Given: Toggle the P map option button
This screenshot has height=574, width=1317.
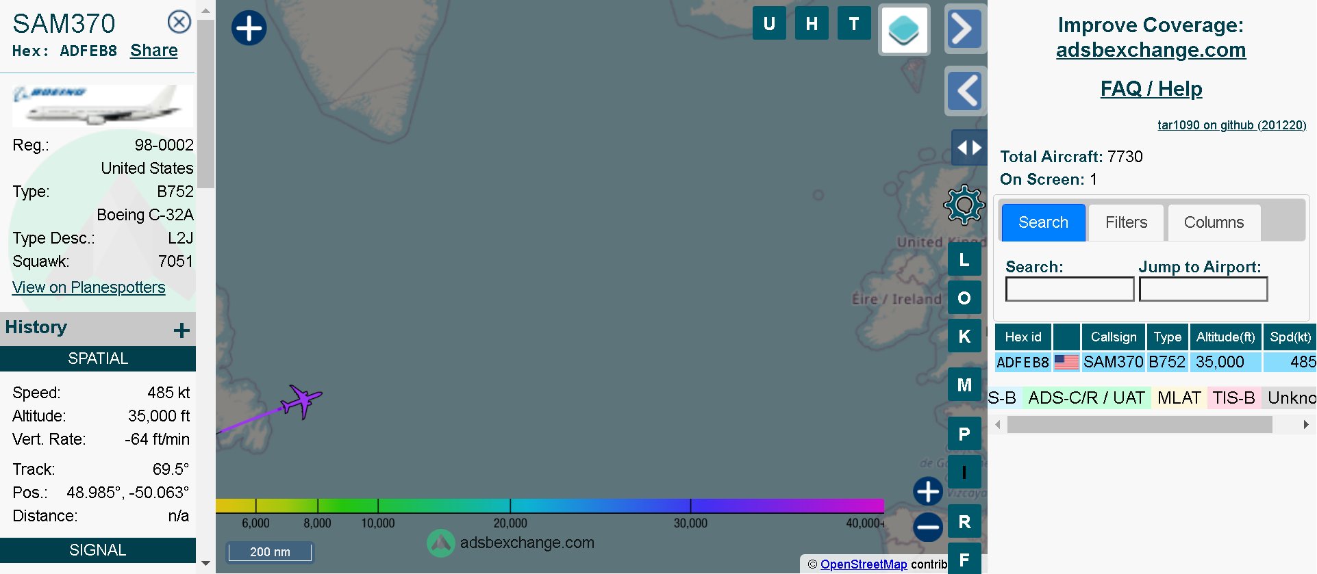Looking at the screenshot, I should 964,434.
